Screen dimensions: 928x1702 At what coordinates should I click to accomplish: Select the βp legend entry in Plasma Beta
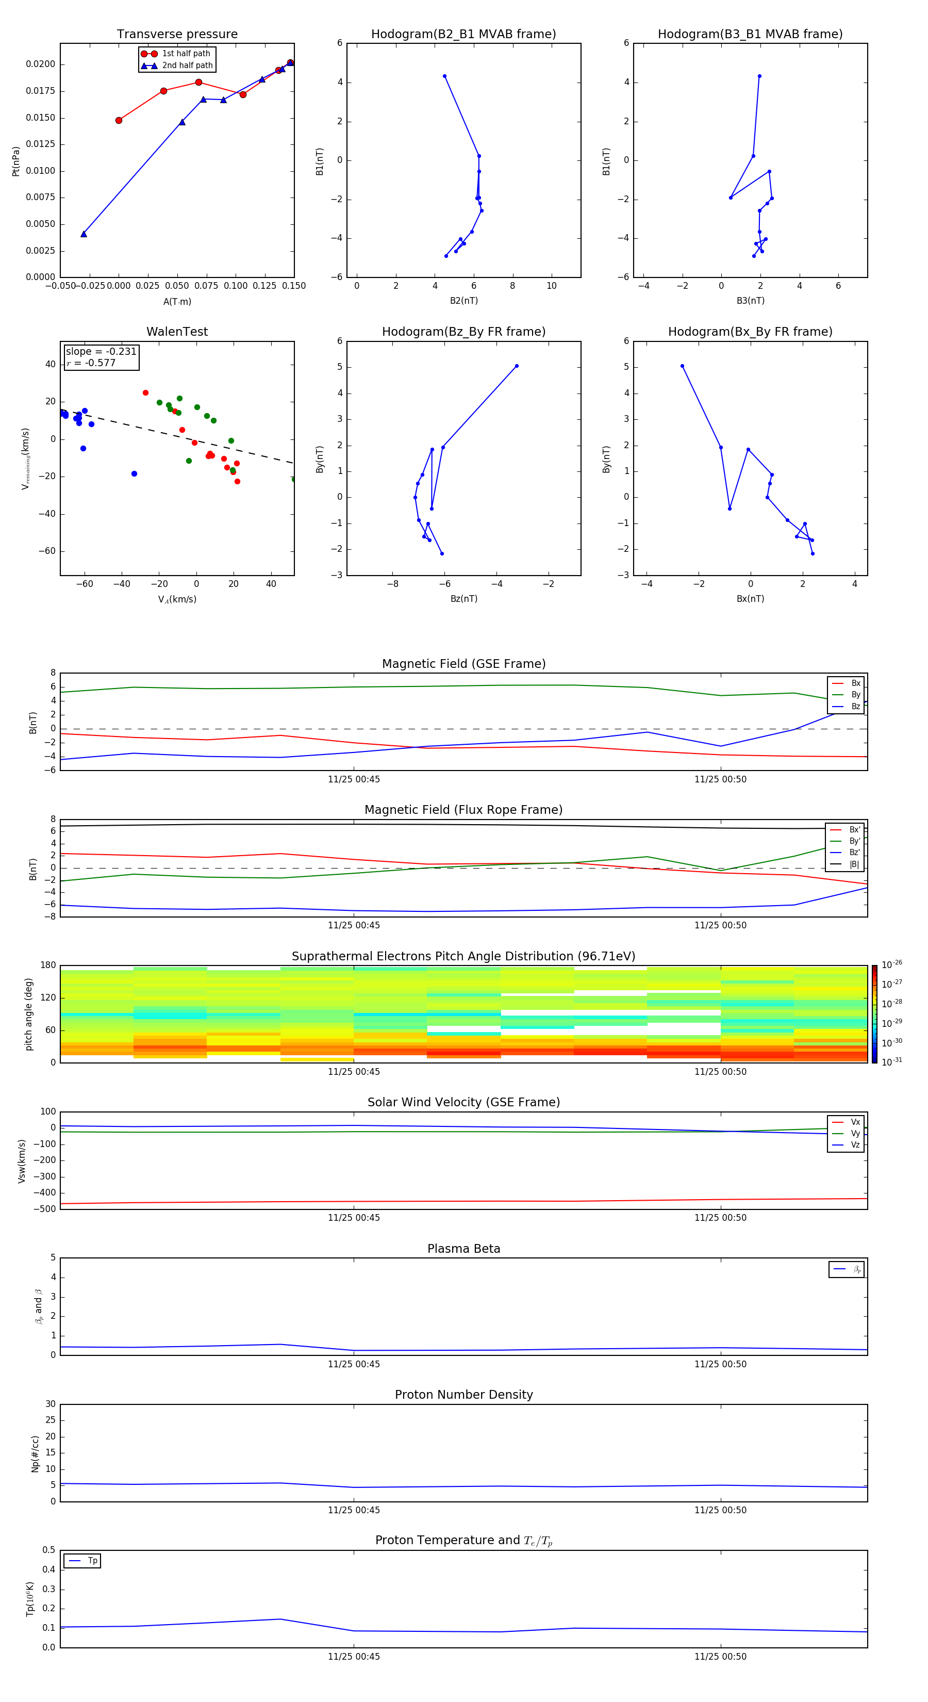[x=848, y=1269]
